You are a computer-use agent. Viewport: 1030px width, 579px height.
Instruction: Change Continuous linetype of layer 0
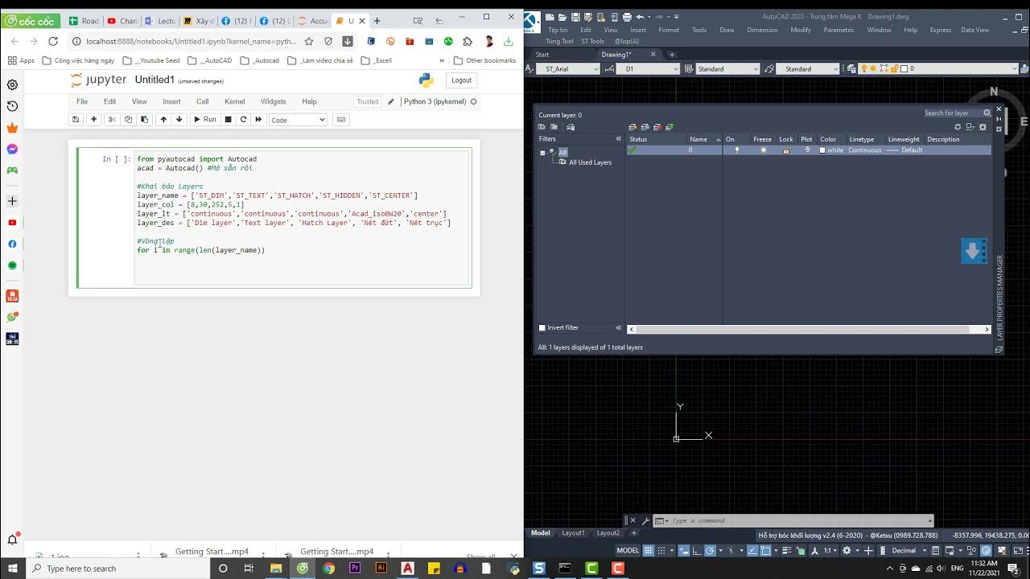pos(865,150)
